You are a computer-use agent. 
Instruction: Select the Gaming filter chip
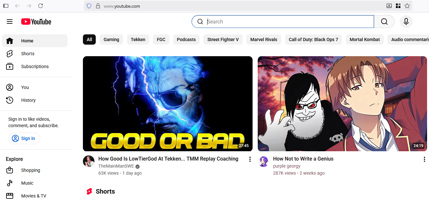(x=111, y=39)
